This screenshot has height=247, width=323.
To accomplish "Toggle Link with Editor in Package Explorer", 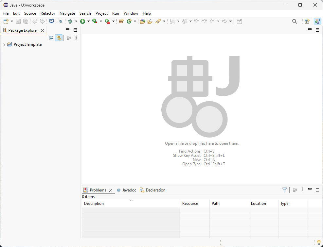I will tap(59, 38).
